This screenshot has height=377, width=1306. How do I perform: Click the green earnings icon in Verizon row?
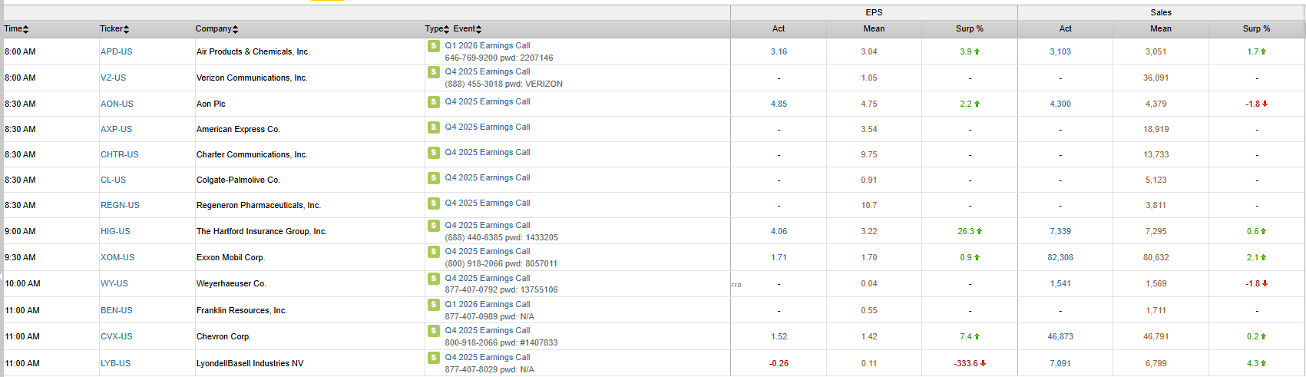pos(434,72)
